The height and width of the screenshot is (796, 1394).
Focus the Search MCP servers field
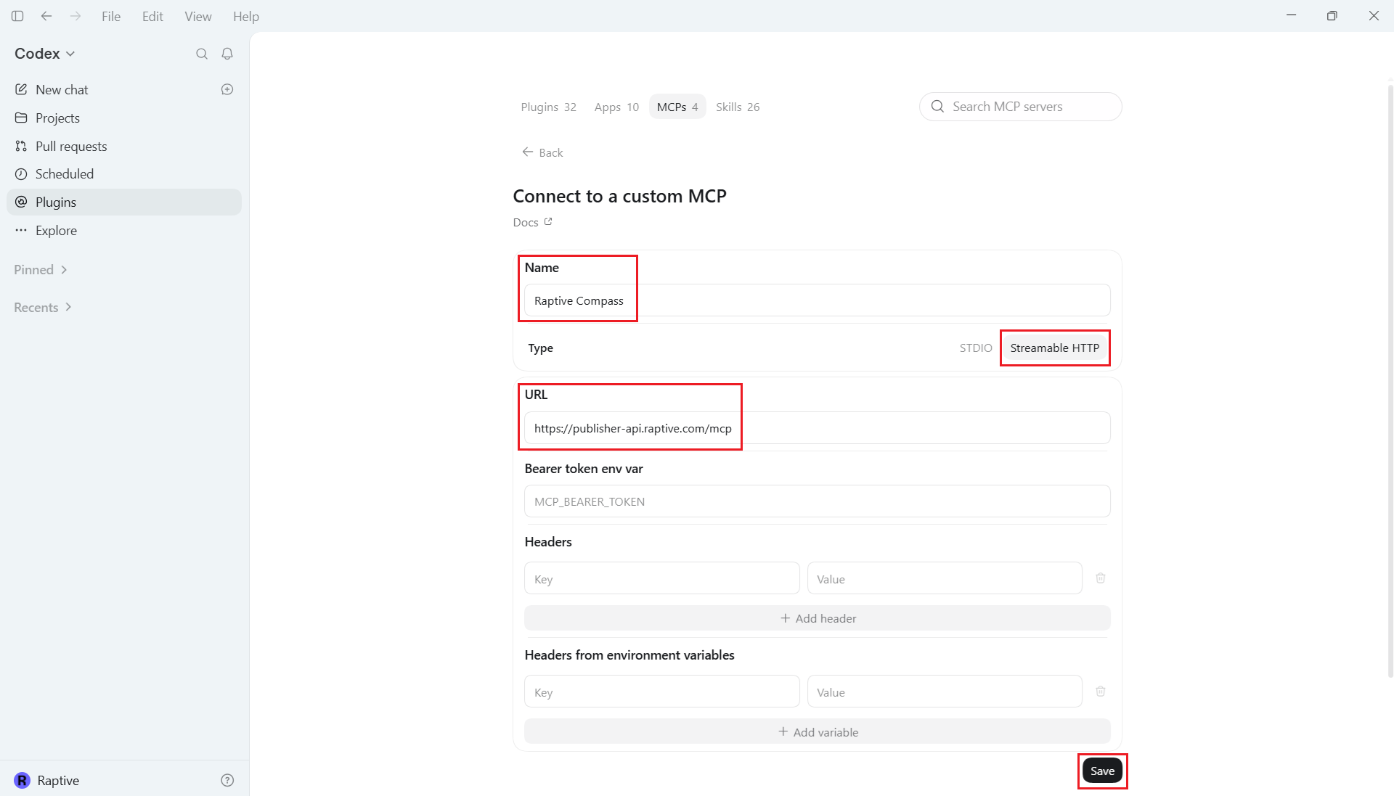(x=1020, y=107)
